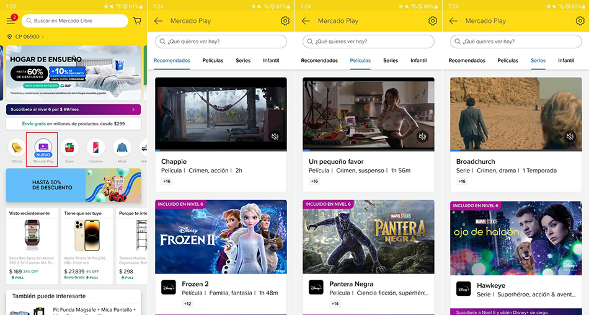Viewport: 589px width, 315px height.
Task: Open the hamburger menu with notification badge
Action: 11,20
